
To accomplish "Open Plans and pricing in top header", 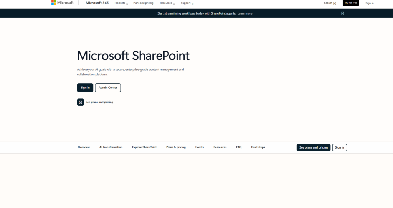I will (143, 3).
